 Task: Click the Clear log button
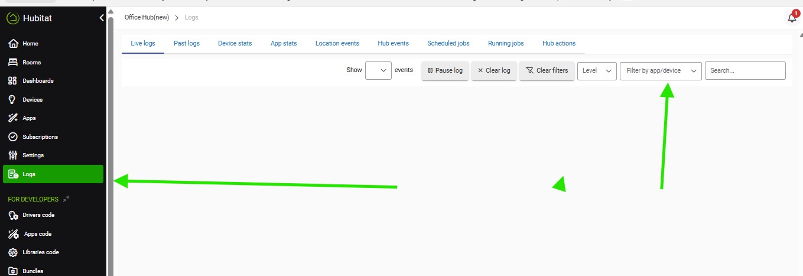(494, 71)
